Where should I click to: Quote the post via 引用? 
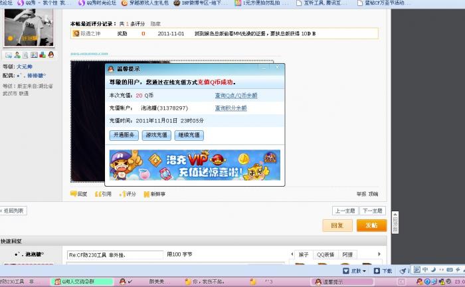103,194
